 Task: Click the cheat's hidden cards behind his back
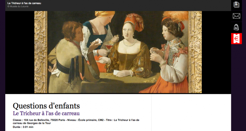point(56,72)
